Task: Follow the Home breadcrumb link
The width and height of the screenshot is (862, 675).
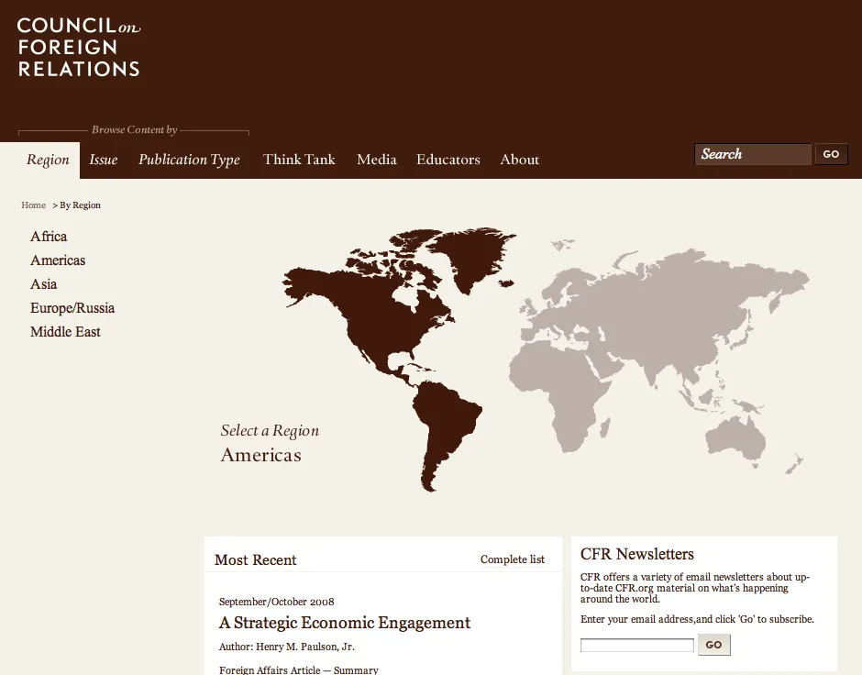Action: (x=34, y=205)
